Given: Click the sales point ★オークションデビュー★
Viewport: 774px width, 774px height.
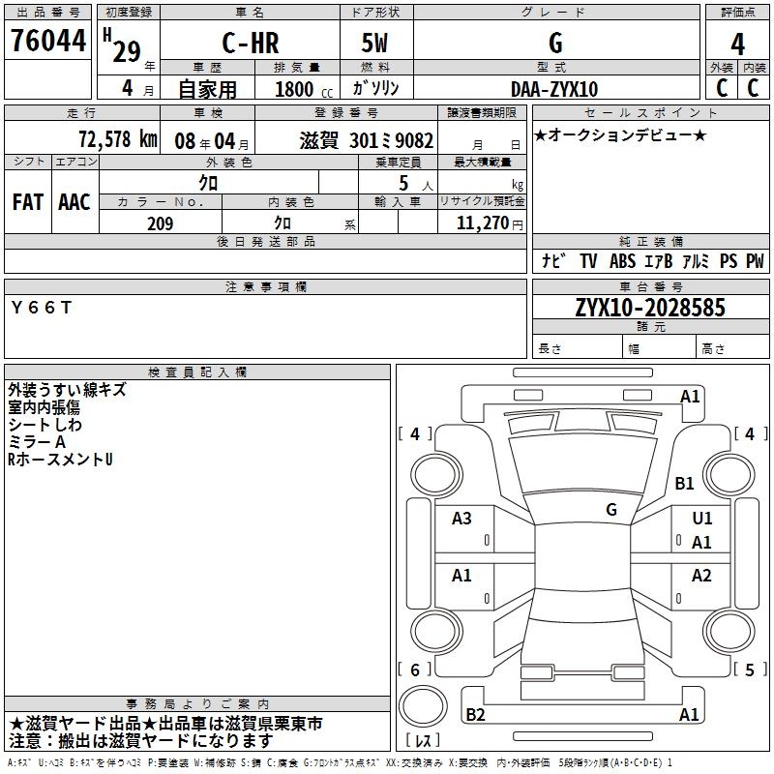Looking at the screenshot, I should tap(620, 134).
